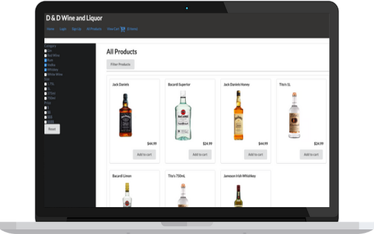Uncheck the Rum category checkbox
This screenshot has height=234, width=374.
46,60
